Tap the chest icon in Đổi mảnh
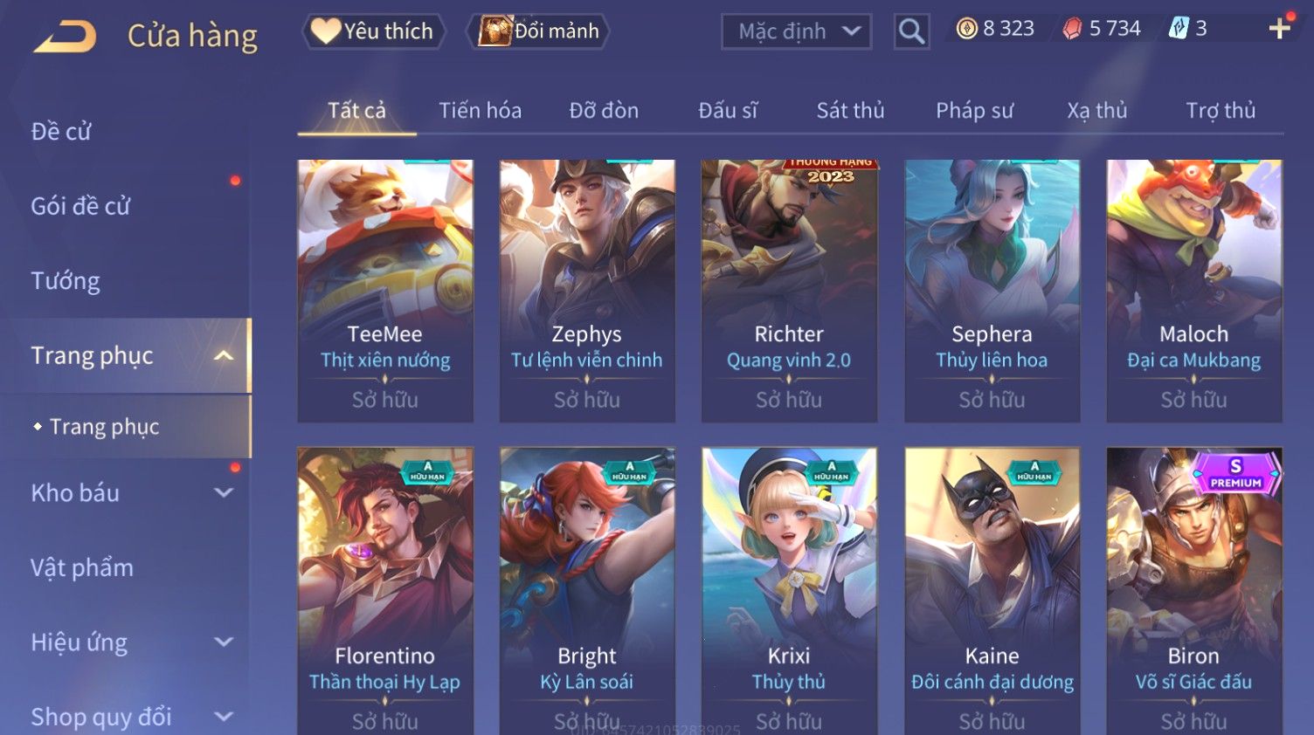Screen dimensions: 1314x735 point(494,31)
